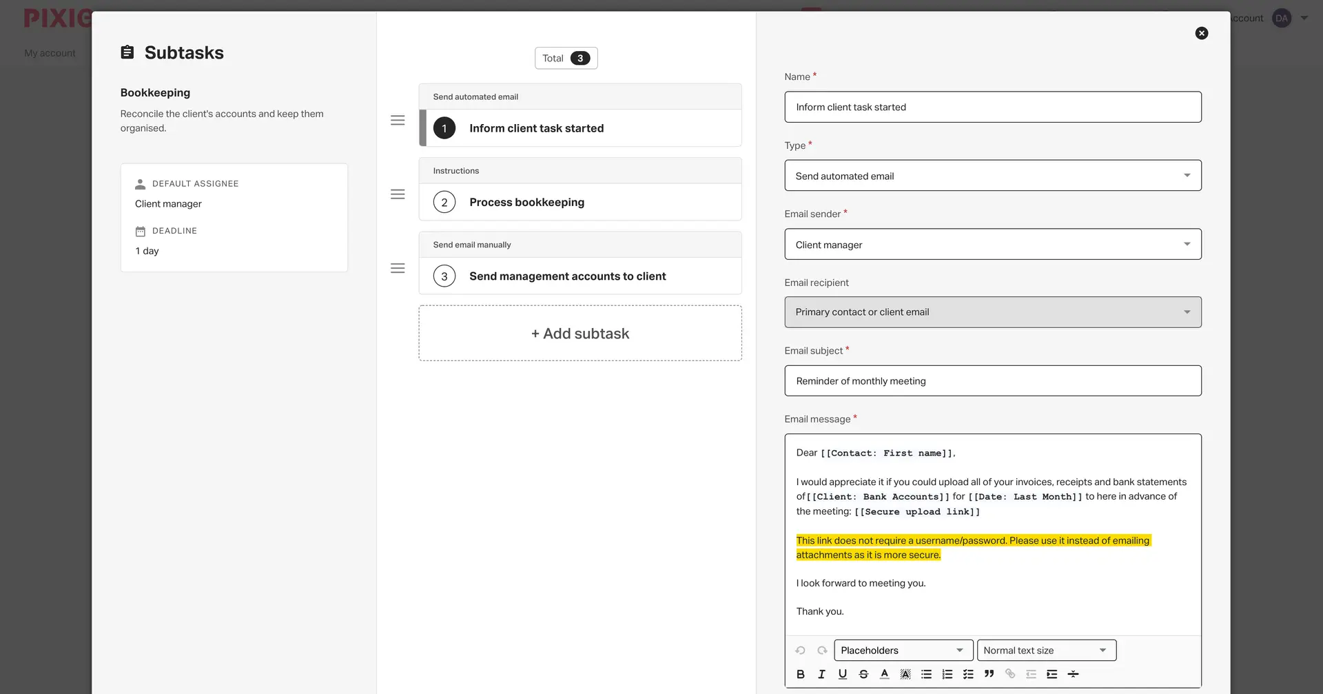Insert a bulleted list
The width and height of the screenshot is (1323, 694).
(x=926, y=674)
